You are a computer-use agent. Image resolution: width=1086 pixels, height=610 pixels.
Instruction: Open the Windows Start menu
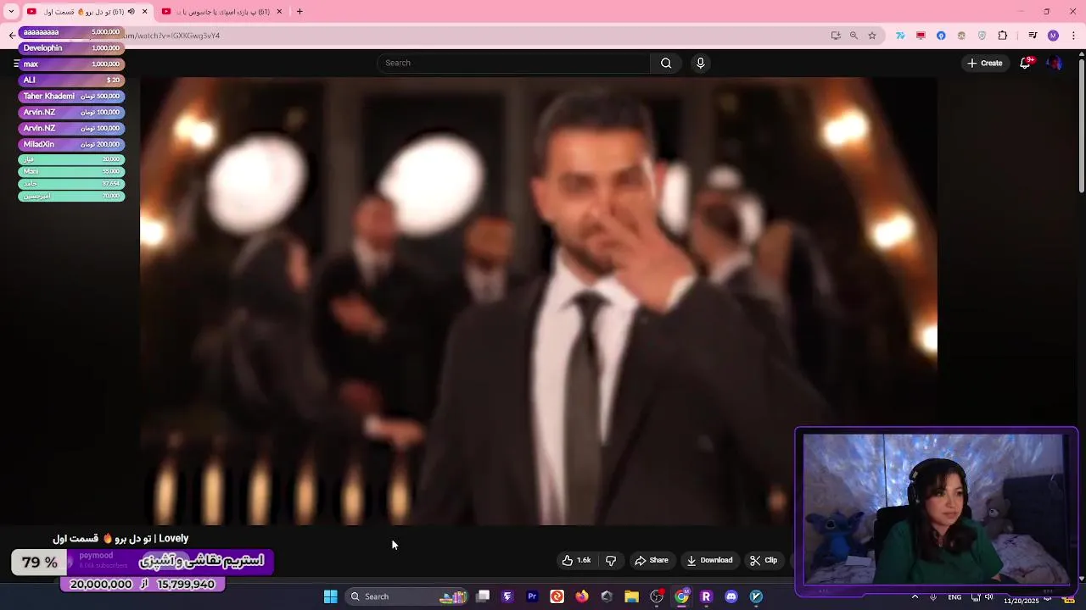[331, 596]
